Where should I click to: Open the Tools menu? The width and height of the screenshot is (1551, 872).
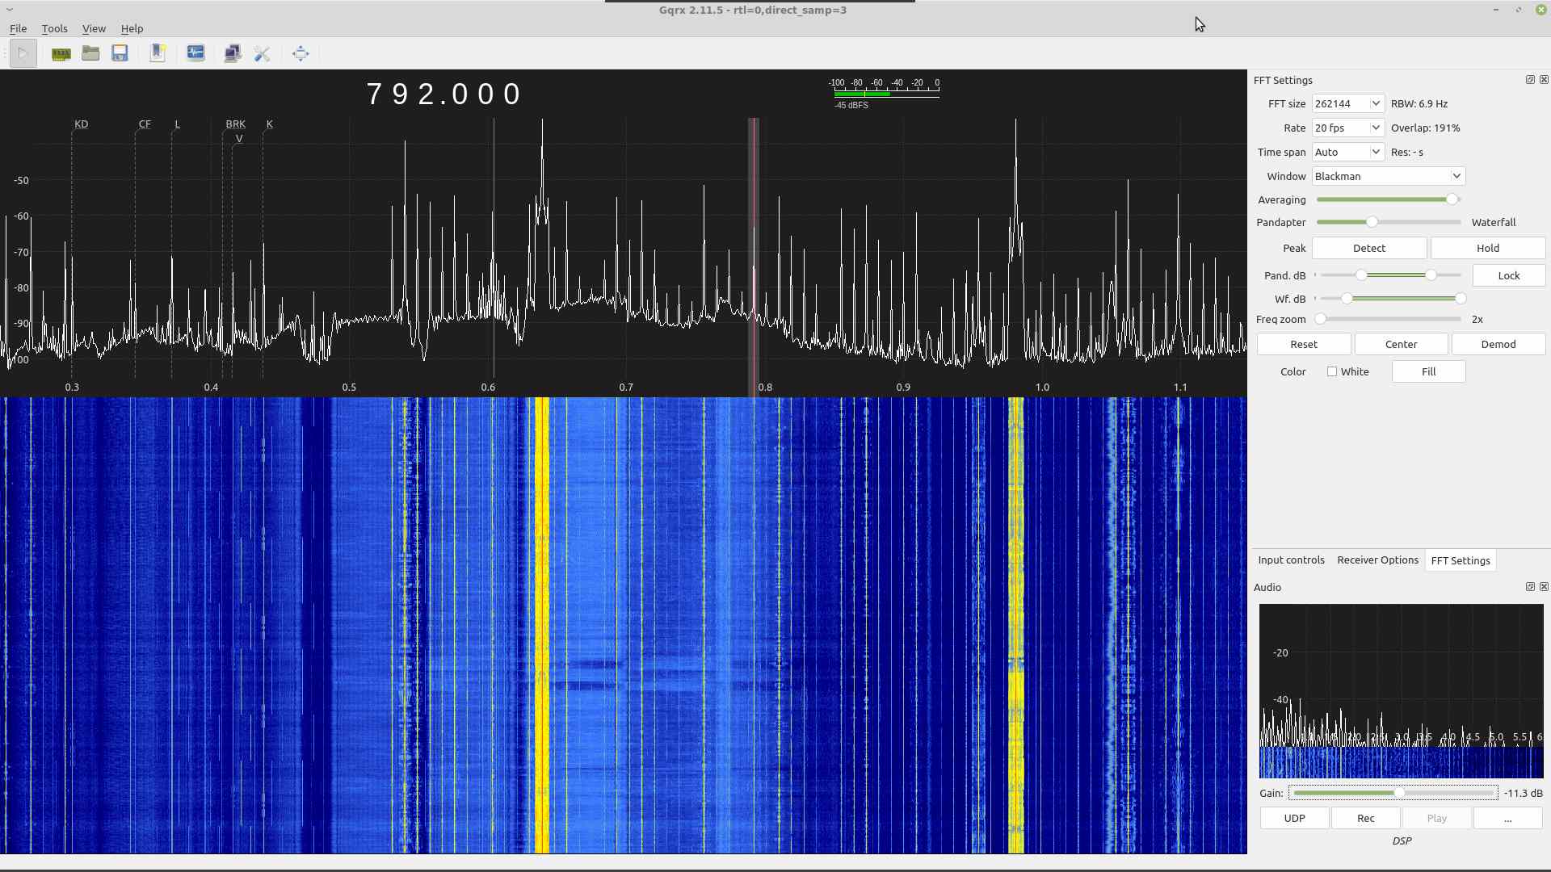(x=54, y=28)
